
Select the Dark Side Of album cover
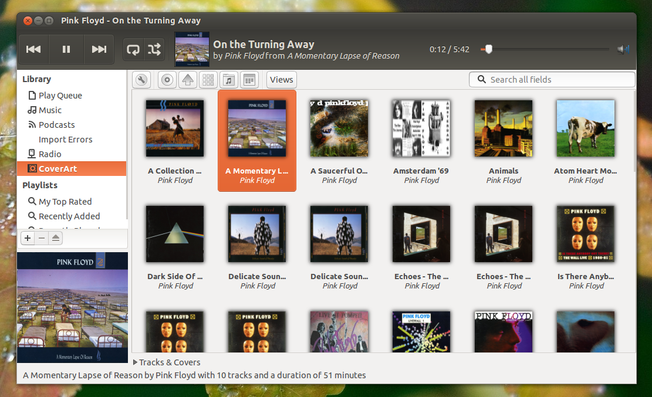(175, 234)
